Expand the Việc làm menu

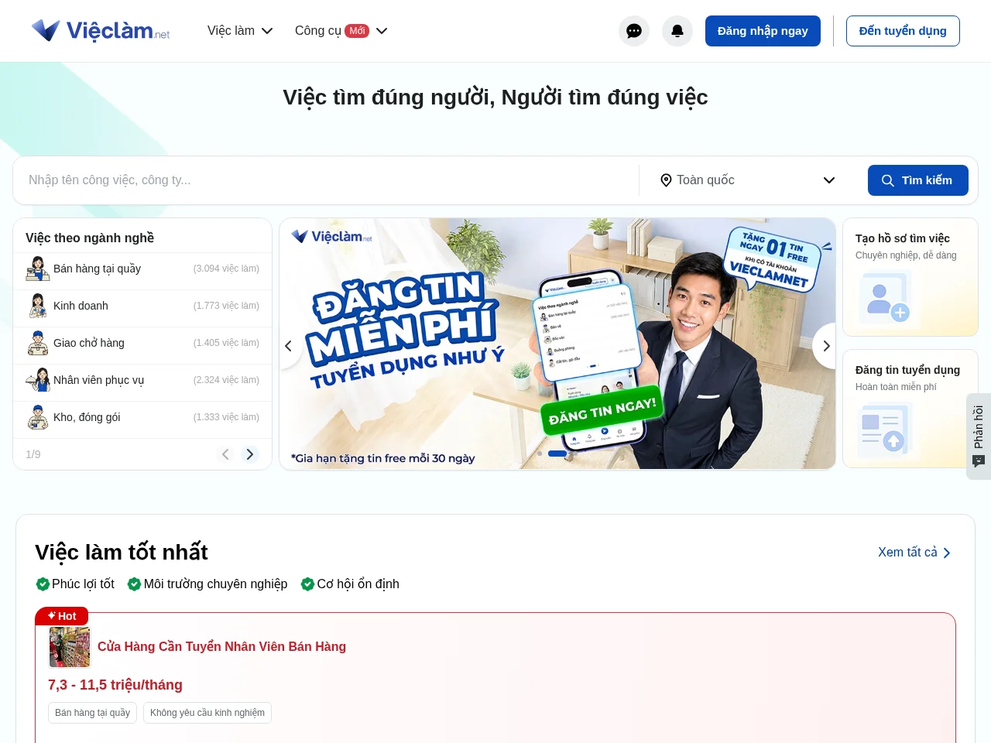click(x=240, y=31)
